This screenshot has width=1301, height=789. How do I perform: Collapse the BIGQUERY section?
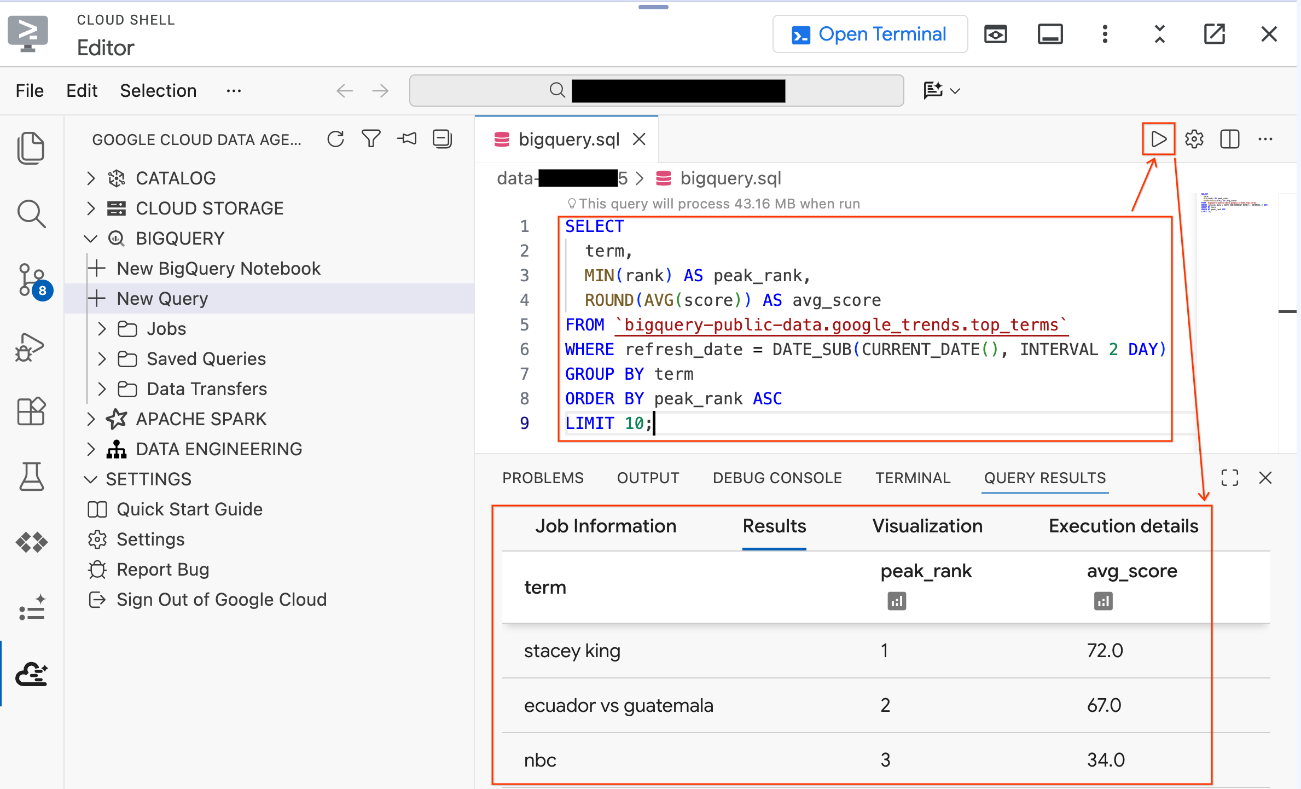(x=91, y=239)
